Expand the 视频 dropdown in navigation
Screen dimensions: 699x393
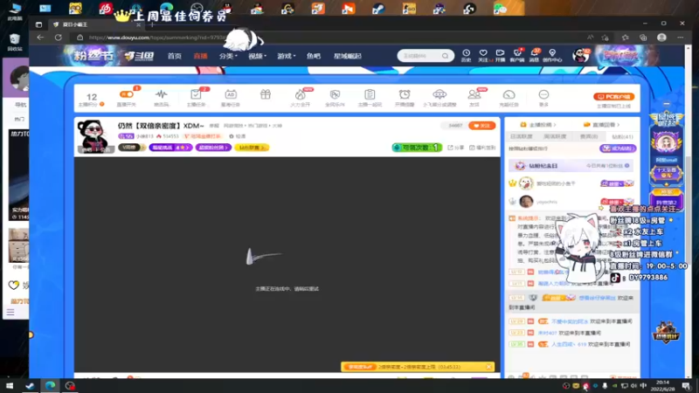click(x=257, y=56)
